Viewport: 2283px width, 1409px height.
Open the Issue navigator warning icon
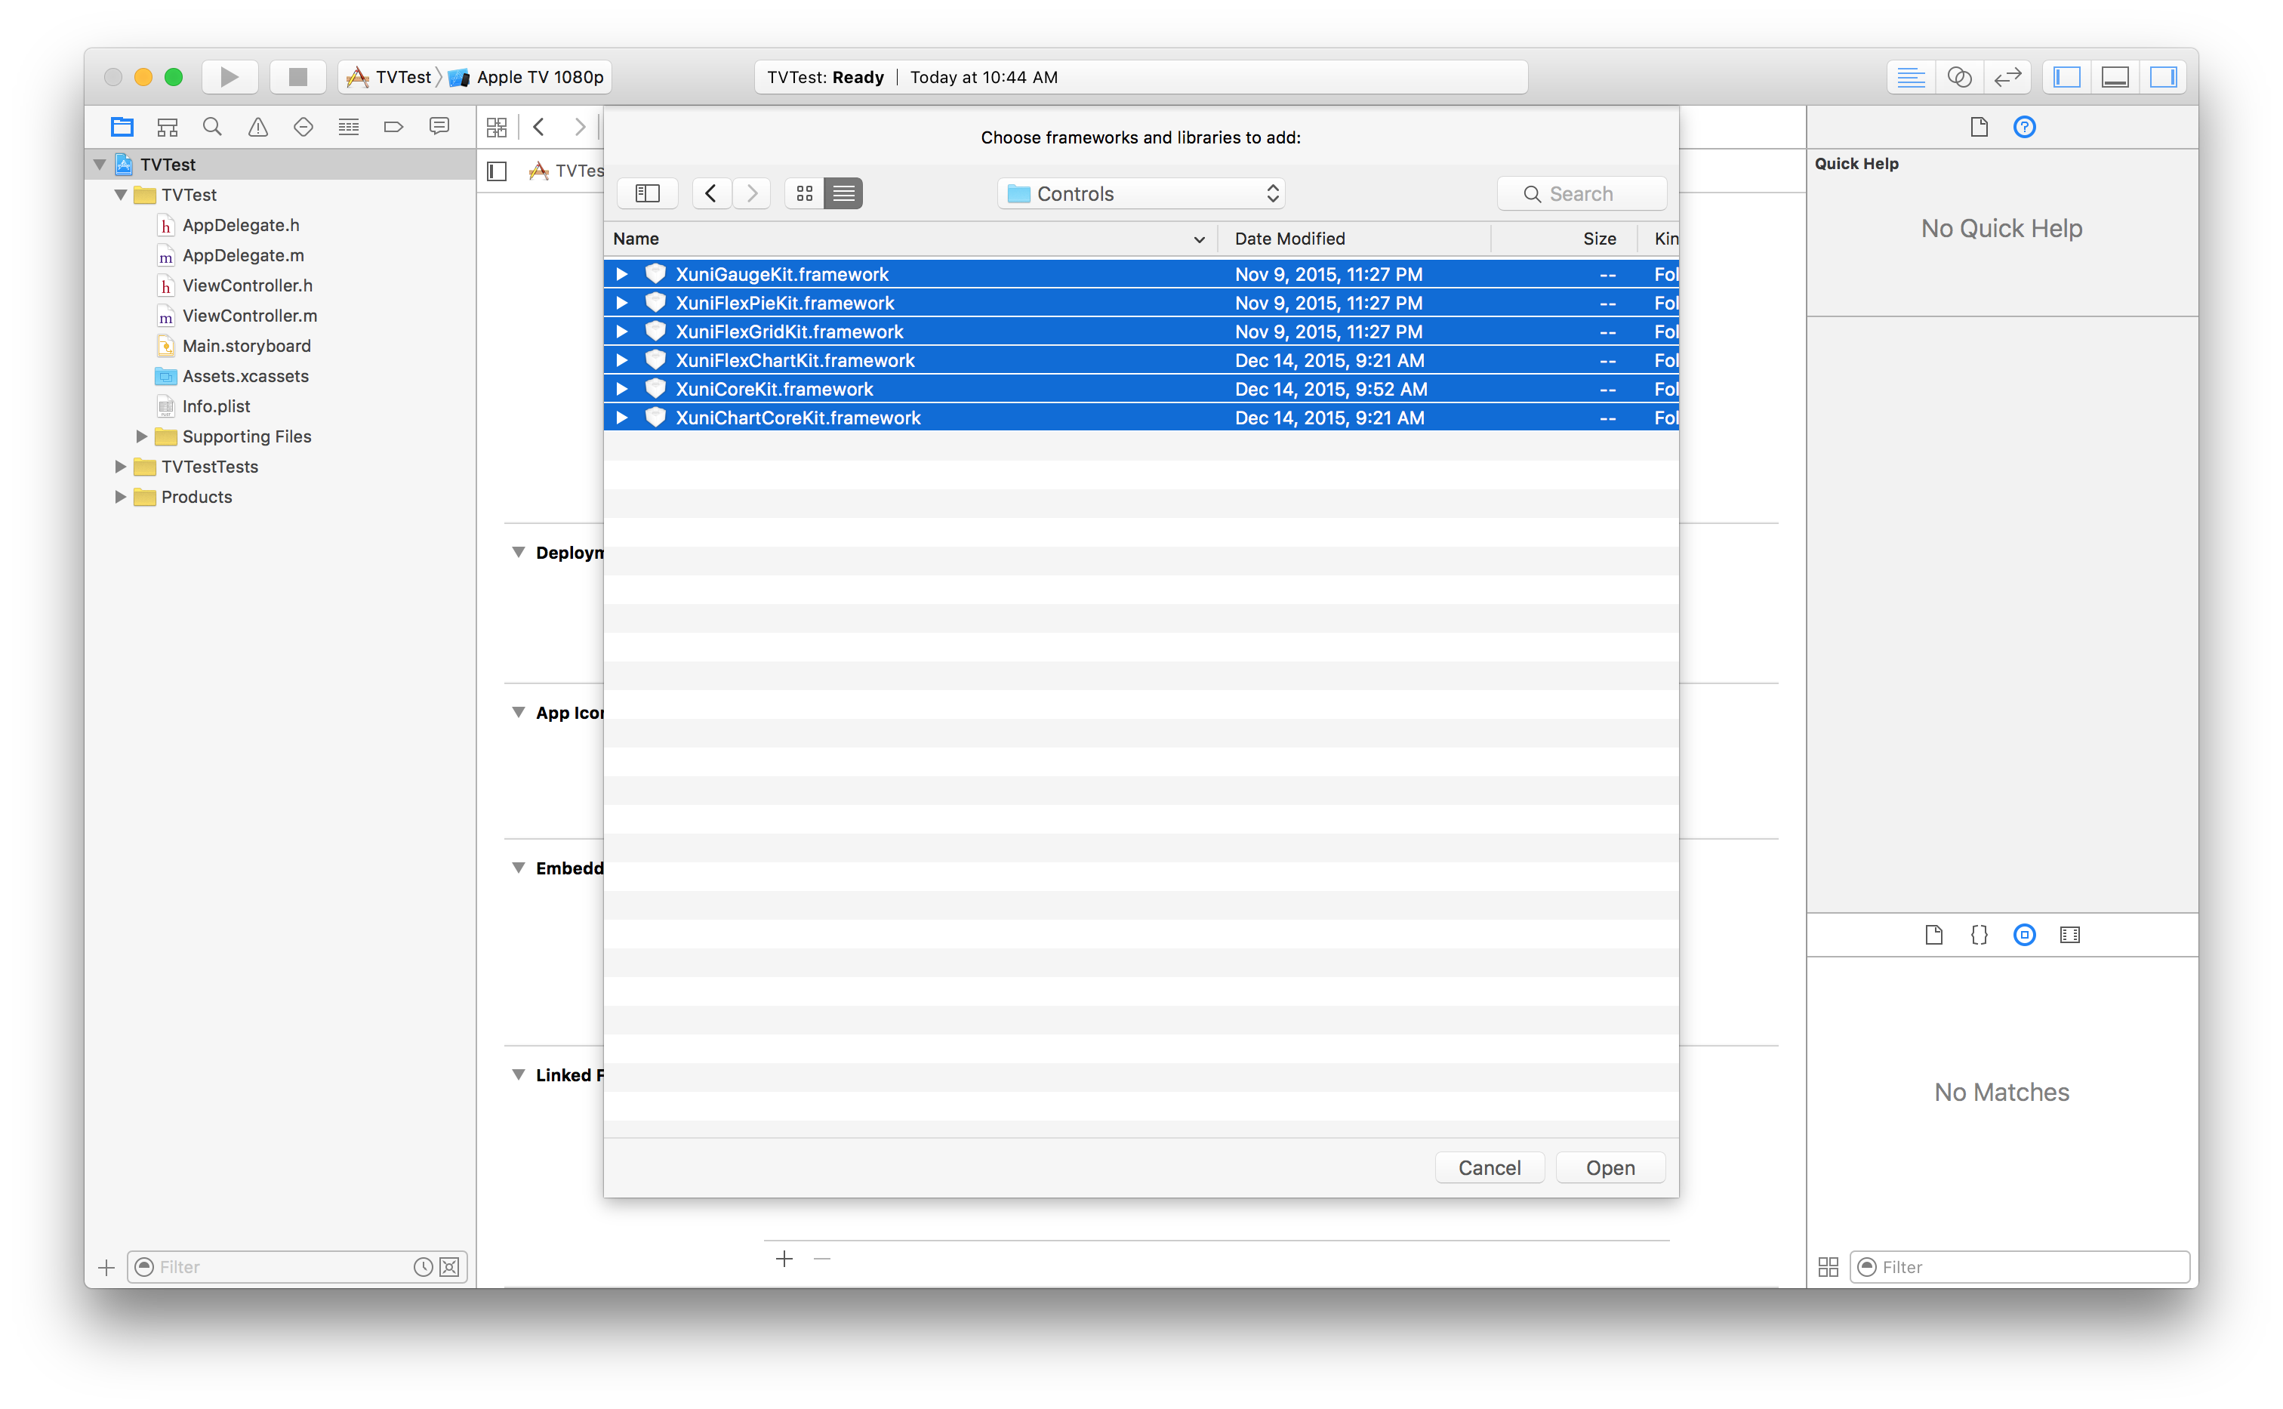(258, 127)
